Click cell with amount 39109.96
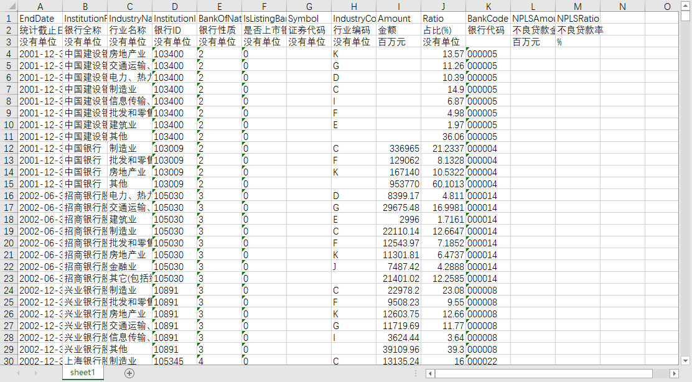This screenshot has width=692, height=382. coord(398,350)
